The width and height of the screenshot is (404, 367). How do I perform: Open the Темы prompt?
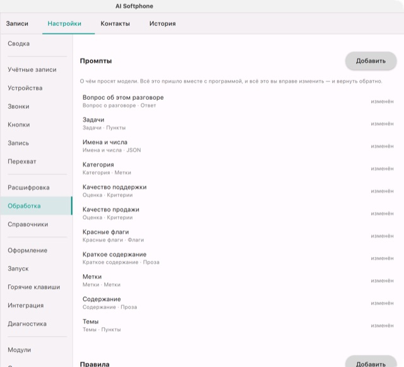coord(238,325)
